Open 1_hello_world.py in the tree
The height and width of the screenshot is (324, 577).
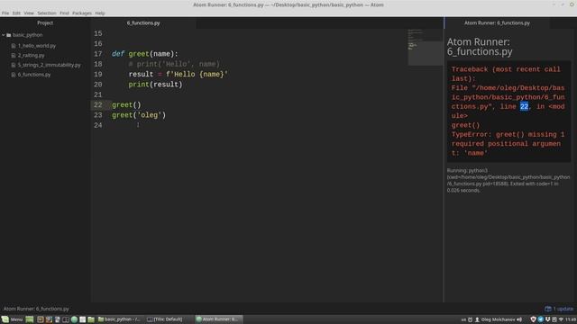coord(37,46)
